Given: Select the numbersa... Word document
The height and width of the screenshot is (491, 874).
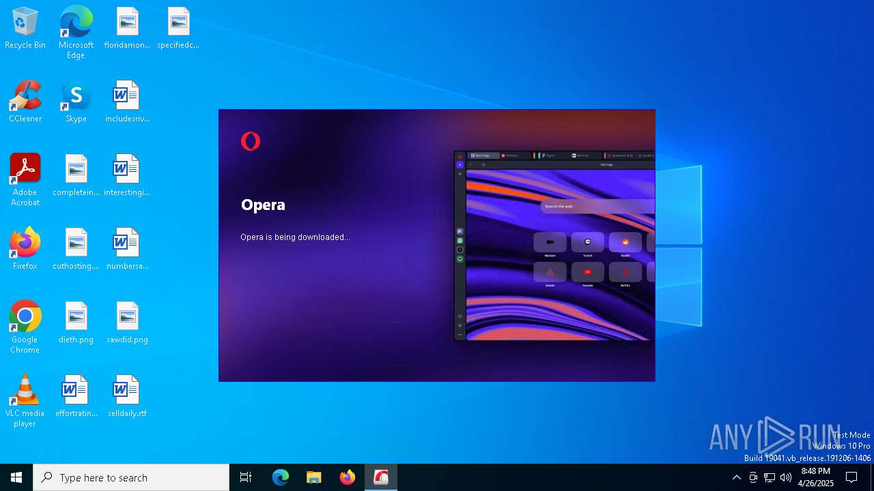Looking at the screenshot, I should click(127, 250).
